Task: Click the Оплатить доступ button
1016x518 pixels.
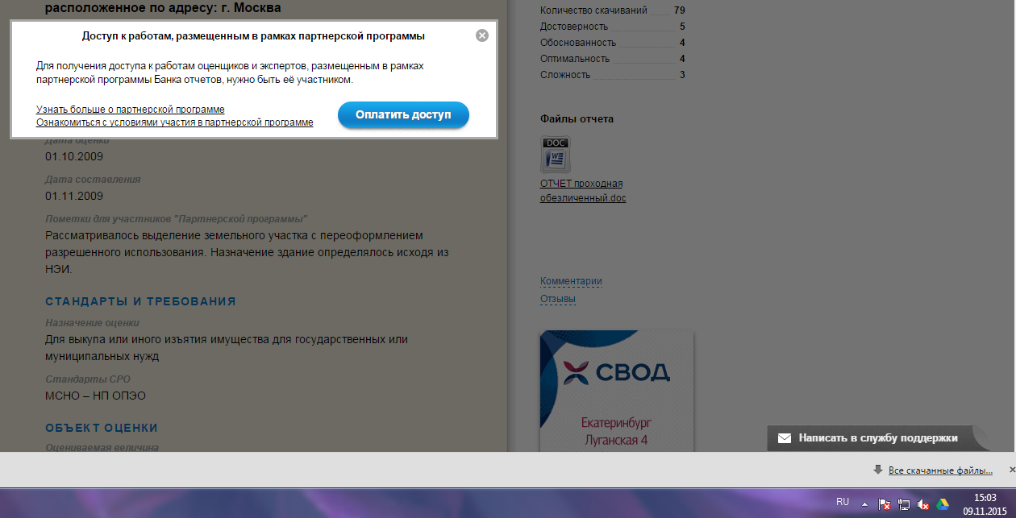Action: point(403,115)
